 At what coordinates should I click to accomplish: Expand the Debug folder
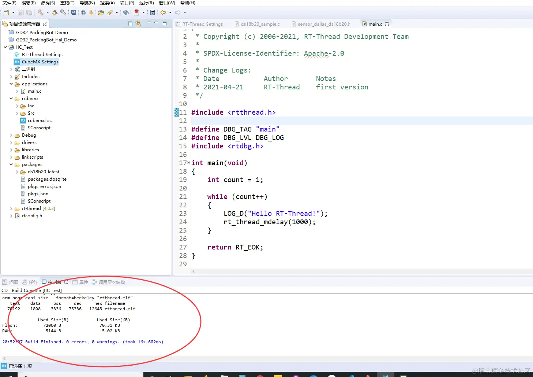click(x=11, y=135)
